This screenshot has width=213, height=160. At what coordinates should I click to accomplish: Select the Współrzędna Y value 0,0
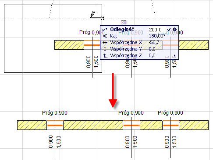(x=152, y=49)
